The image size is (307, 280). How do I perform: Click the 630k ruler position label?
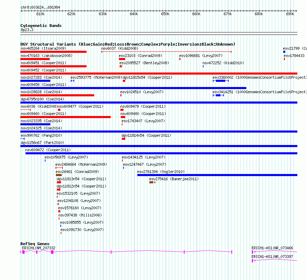pos(103,14)
